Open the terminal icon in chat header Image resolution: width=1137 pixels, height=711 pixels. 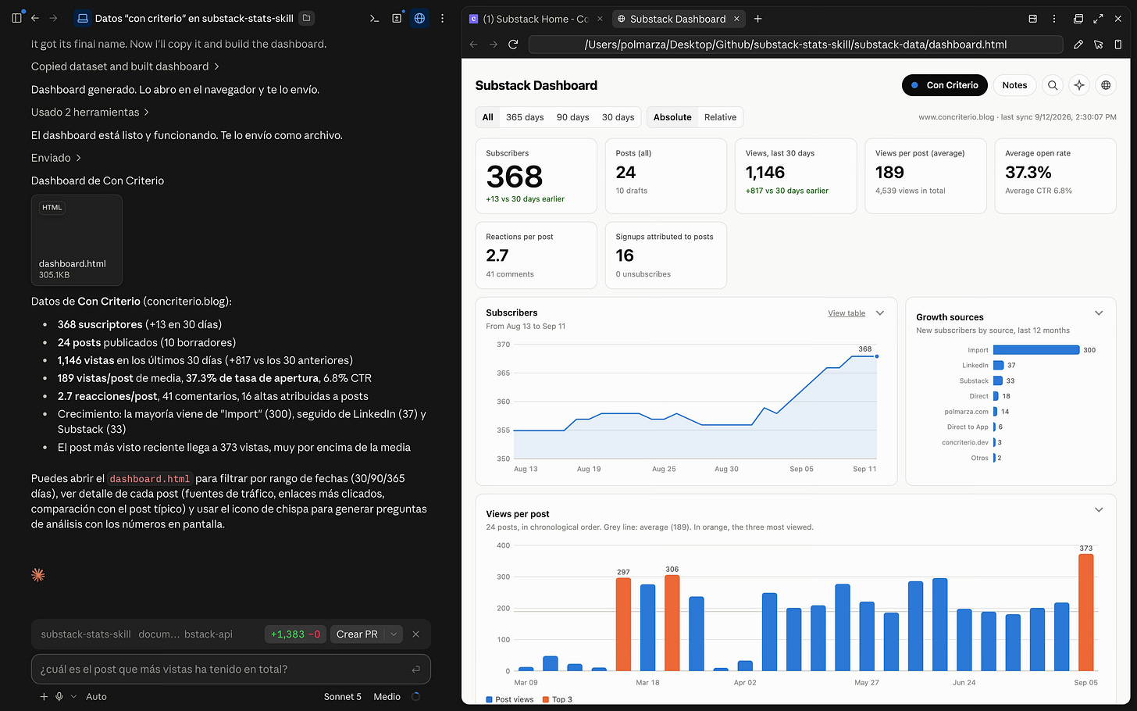(x=374, y=18)
